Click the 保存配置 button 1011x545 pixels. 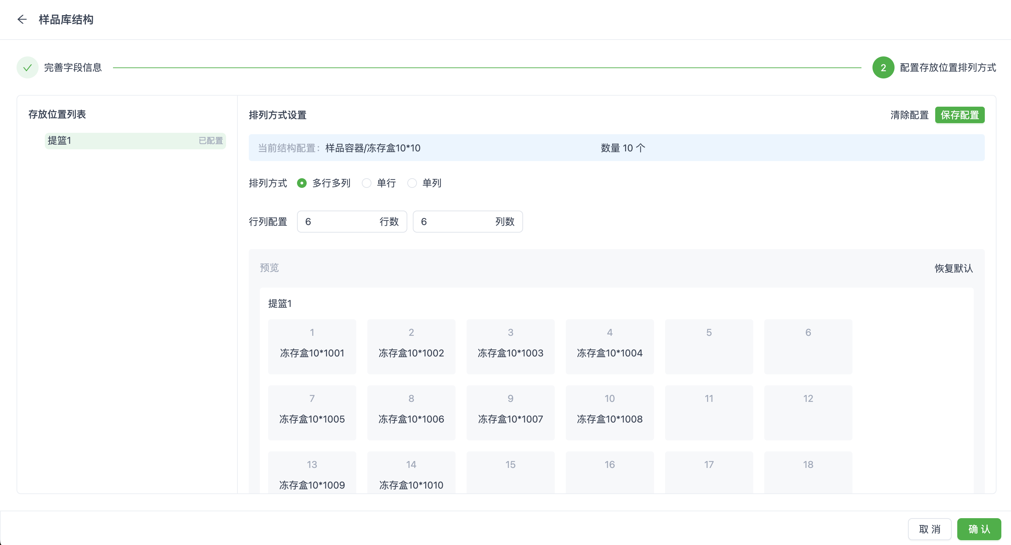coord(960,115)
